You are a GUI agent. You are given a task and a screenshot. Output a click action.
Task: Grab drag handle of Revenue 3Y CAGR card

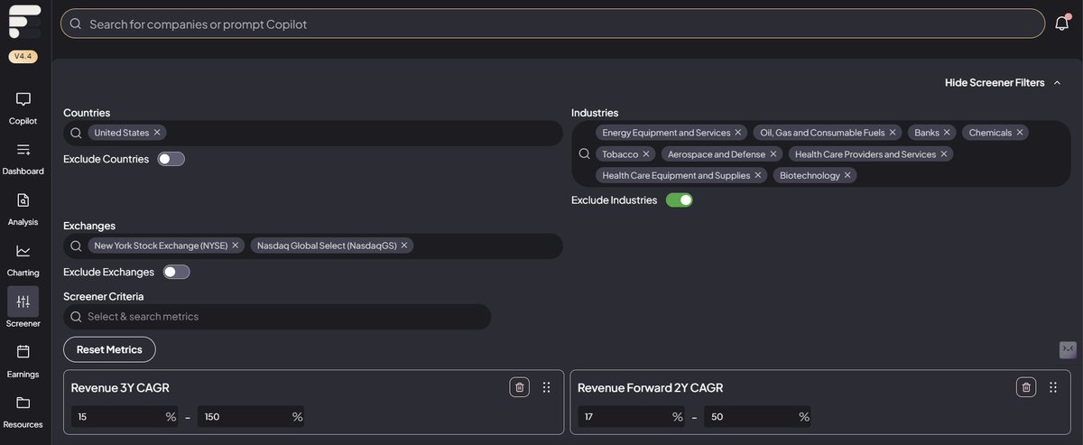pyautogui.click(x=546, y=387)
